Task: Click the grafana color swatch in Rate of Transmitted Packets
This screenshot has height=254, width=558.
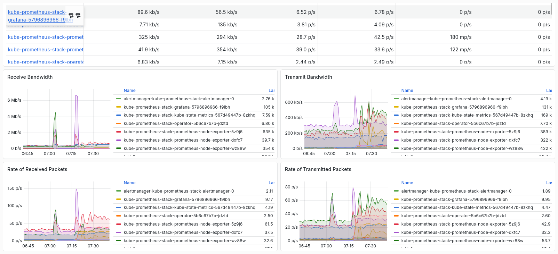Action: 396,200
